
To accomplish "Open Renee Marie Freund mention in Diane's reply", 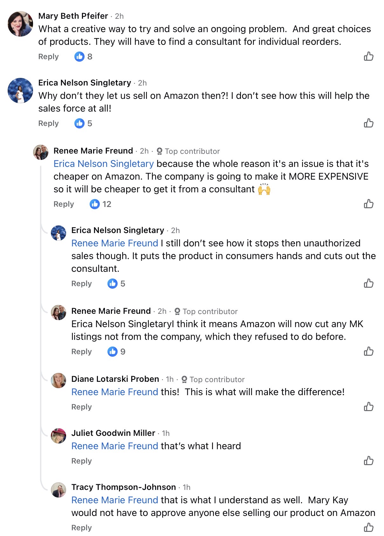I will [114, 392].
